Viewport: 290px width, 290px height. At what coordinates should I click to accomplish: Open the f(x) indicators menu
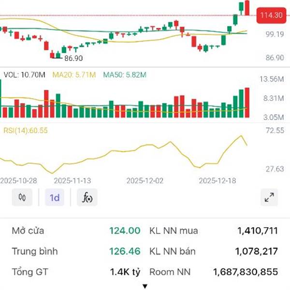click(87, 197)
